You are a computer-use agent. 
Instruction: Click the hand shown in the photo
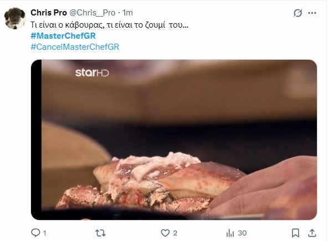tap(277, 188)
